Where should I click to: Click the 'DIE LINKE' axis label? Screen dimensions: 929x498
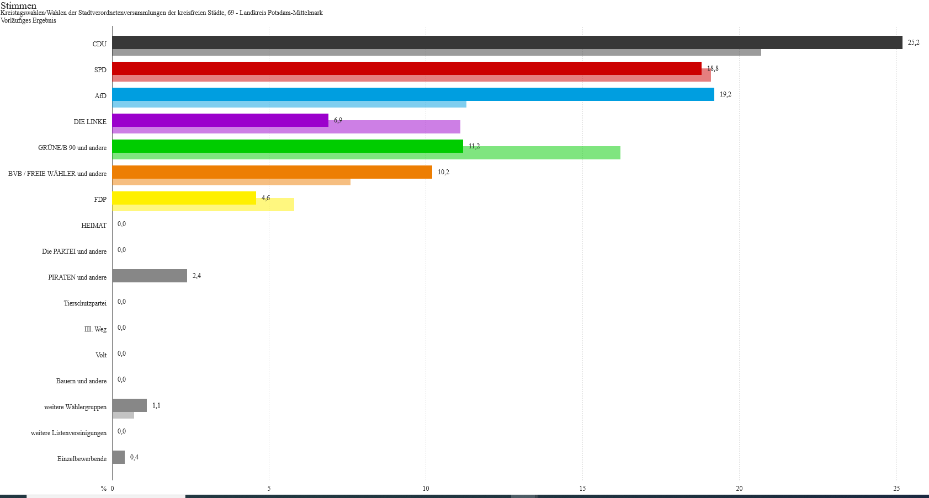(90, 122)
